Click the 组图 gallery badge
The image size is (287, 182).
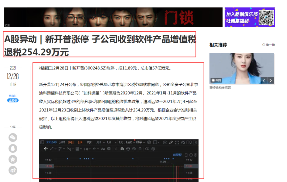coord(216,80)
